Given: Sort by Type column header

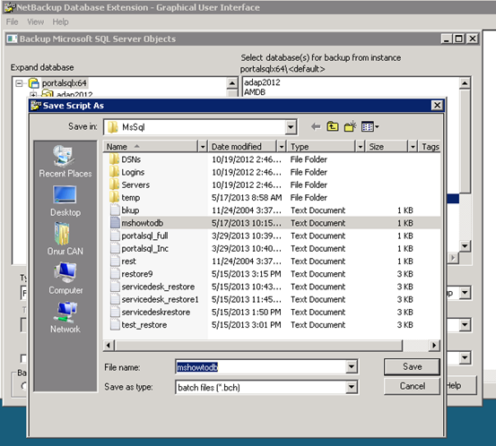Looking at the screenshot, I should coord(321,147).
